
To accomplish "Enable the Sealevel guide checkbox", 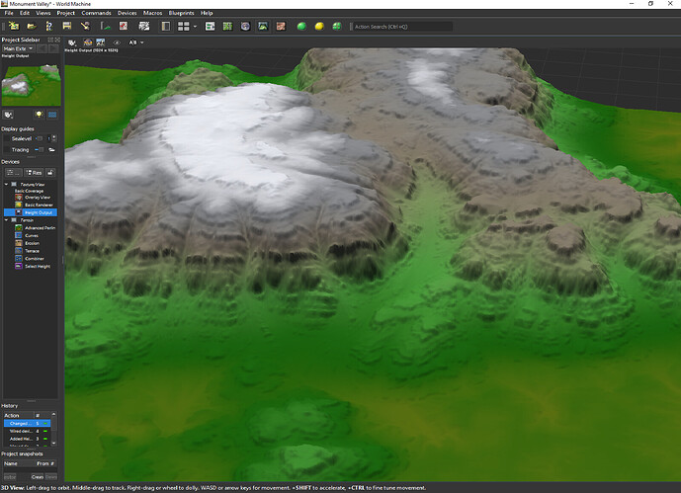I will 6,138.
